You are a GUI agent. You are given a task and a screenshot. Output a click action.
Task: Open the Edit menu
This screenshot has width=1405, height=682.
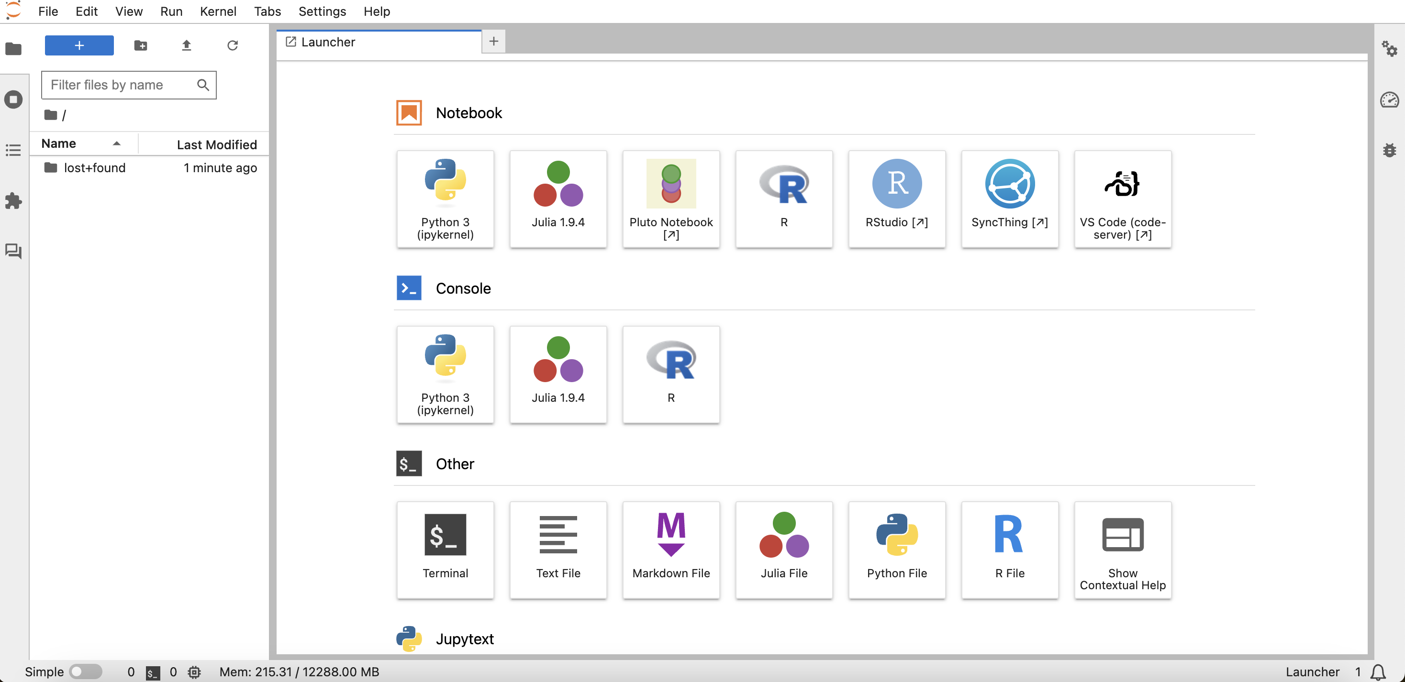click(x=86, y=11)
